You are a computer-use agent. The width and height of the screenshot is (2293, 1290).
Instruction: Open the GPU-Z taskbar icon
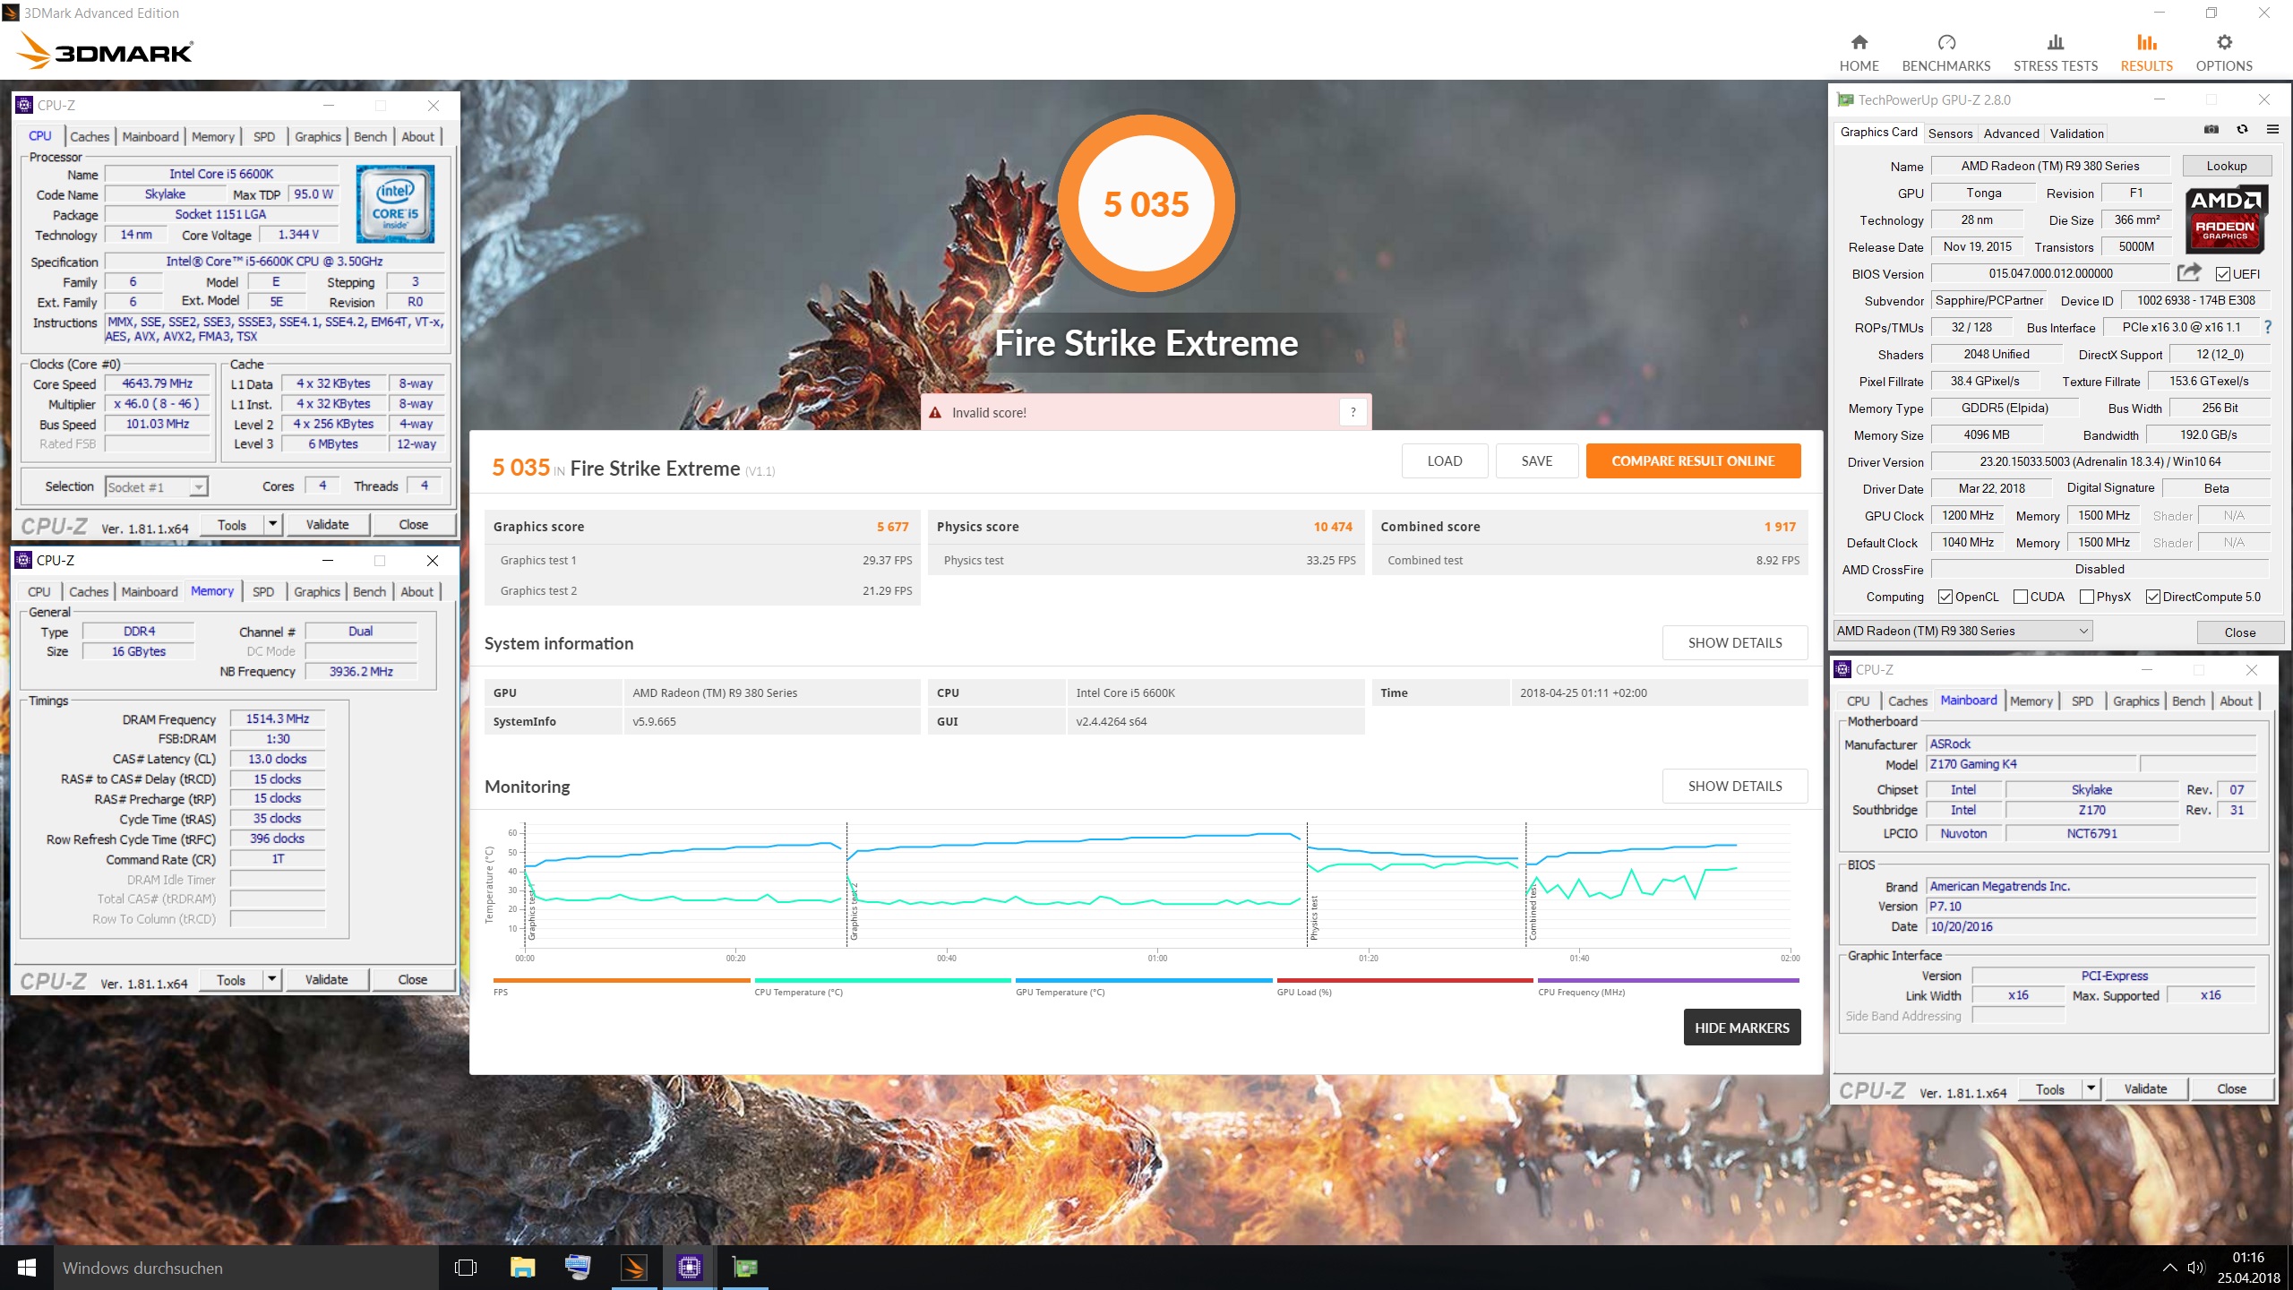tap(745, 1268)
